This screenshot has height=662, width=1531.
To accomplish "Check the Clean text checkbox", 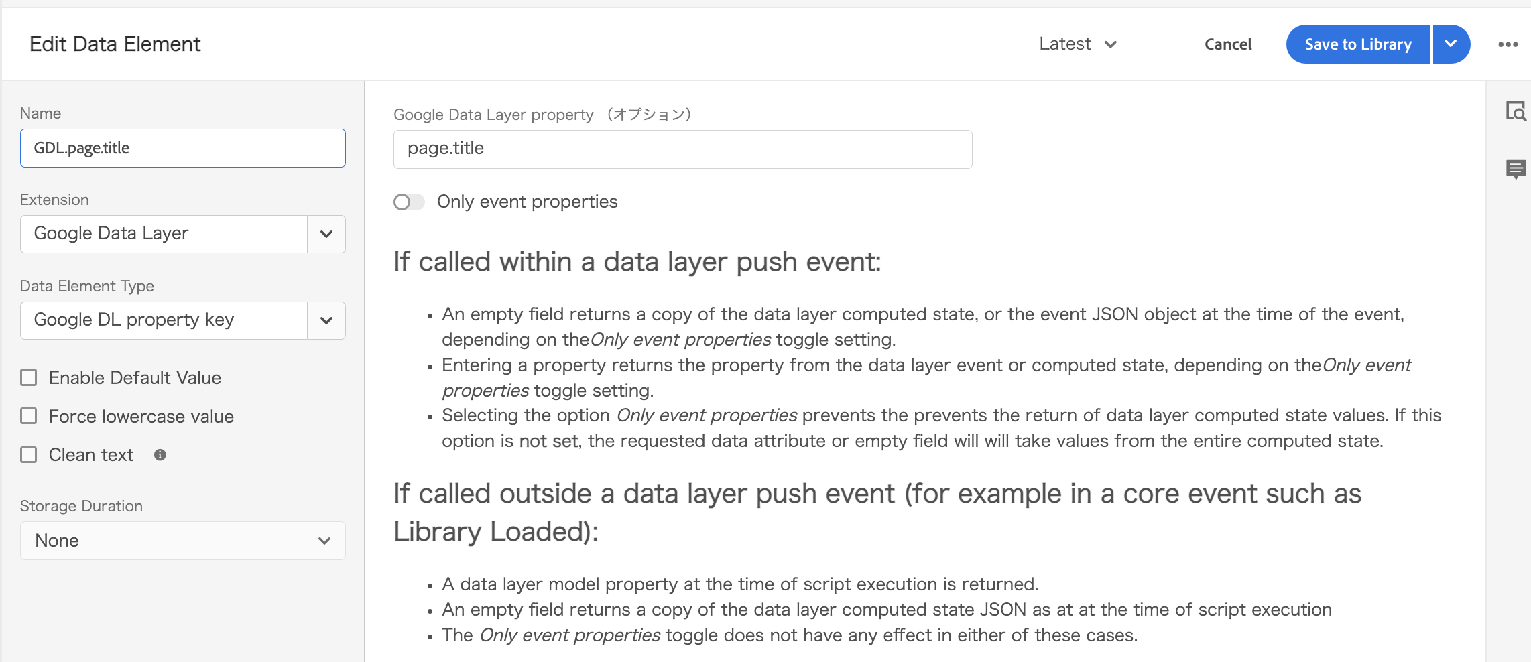I will pyautogui.click(x=29, y=455).
